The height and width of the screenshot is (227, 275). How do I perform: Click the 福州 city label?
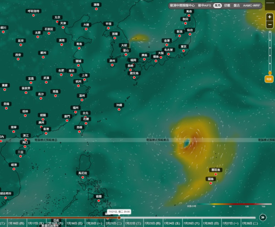76,108
